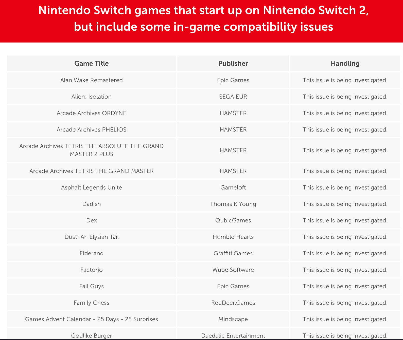Screen dimensions: 403x340
Task: Click the SEGA EUR publisher cell
Action: pos(233,97)
